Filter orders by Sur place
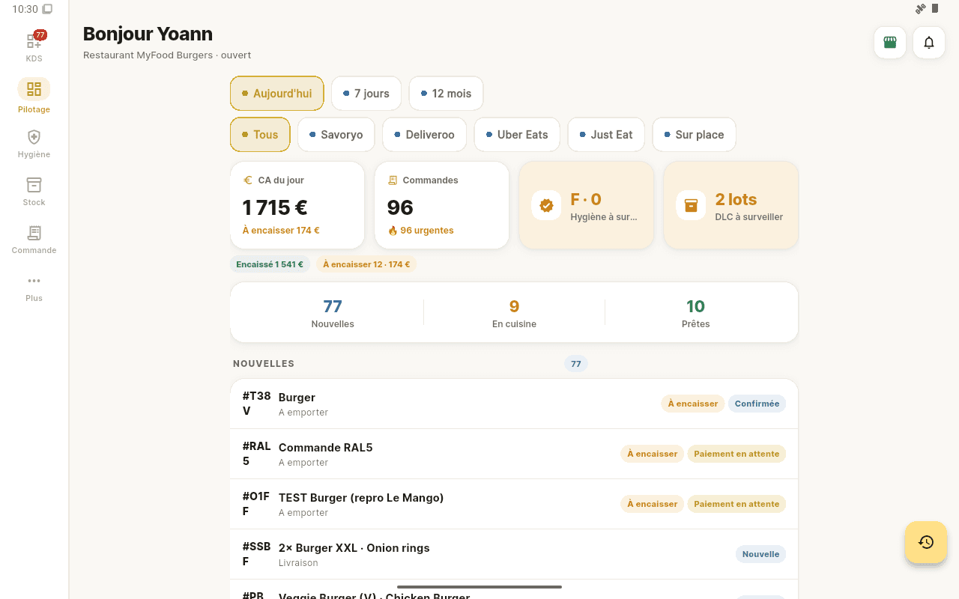This screenshot has height=599, width=959. [x=694, y=135]
